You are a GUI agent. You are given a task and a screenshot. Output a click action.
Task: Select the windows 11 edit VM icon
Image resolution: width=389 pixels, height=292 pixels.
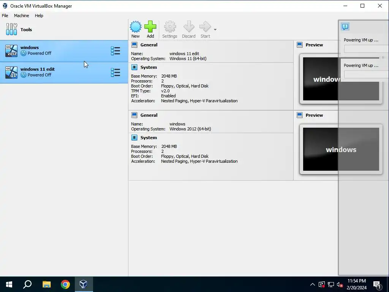coord(11,73)
